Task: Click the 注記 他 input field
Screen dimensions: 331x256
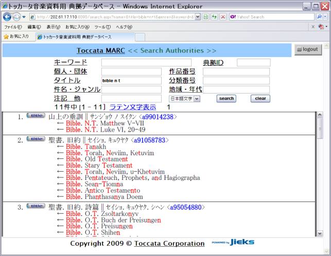Action: click(131, 99)
